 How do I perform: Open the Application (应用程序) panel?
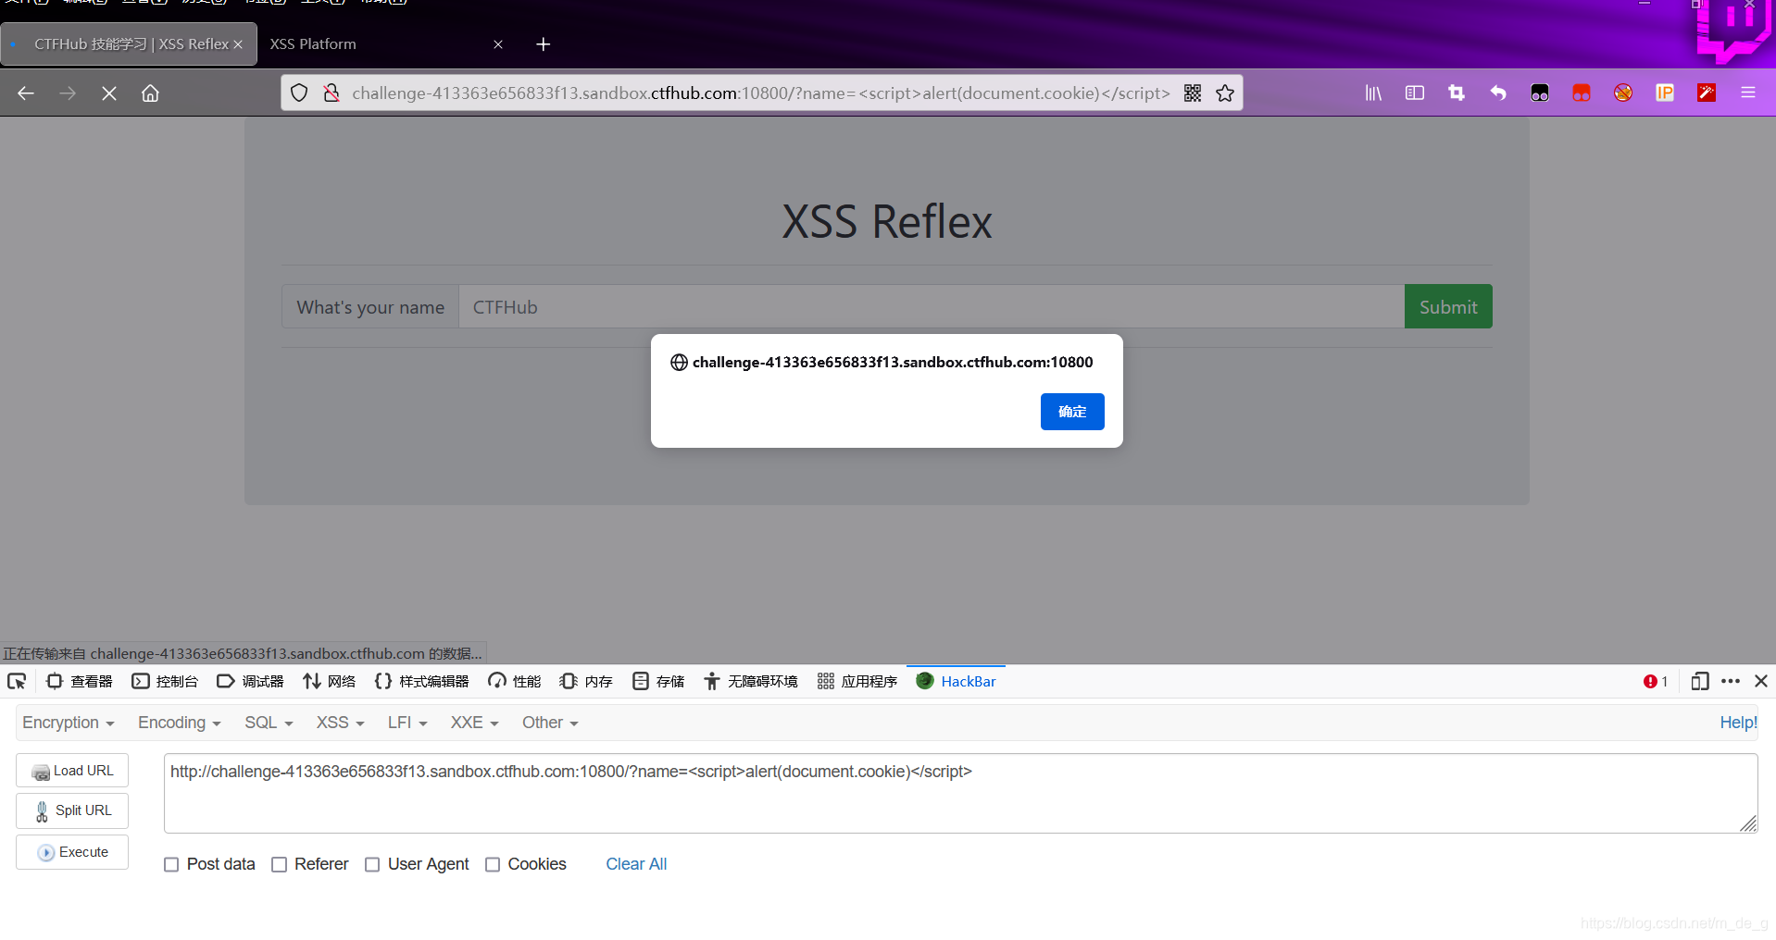857,682
